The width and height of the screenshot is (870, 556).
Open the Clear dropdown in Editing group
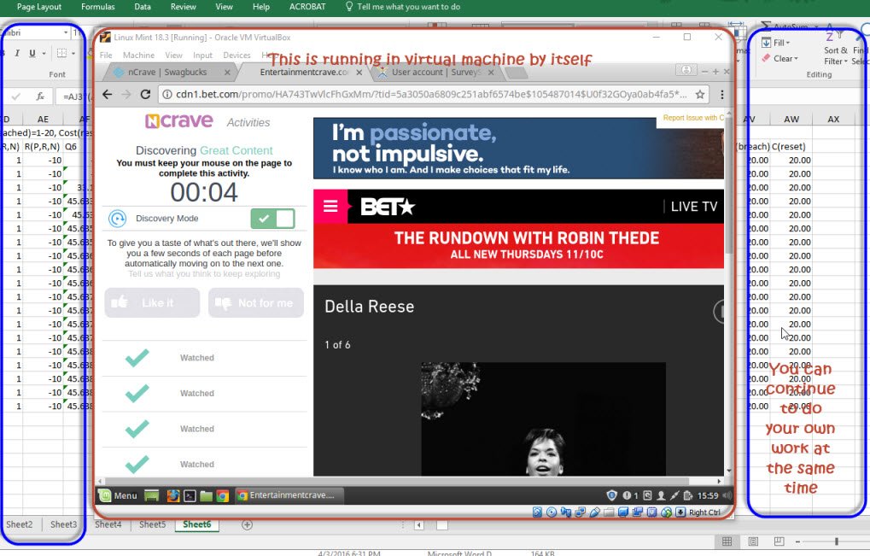pos(779,58)
